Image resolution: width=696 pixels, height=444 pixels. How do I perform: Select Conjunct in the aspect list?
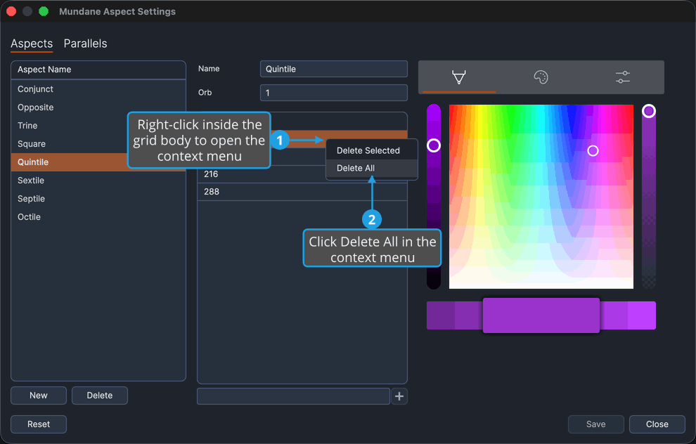pyautogui.click(x=98, y=89)
